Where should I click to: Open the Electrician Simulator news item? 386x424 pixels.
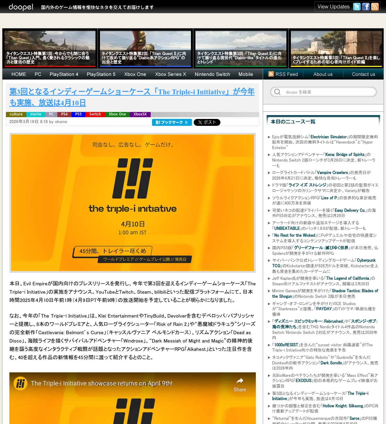pos(325,142)
